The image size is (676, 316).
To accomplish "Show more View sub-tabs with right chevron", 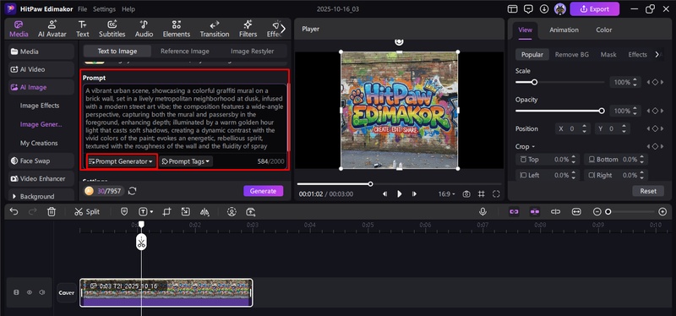I will pyautogui.click(x=657, y=54).
